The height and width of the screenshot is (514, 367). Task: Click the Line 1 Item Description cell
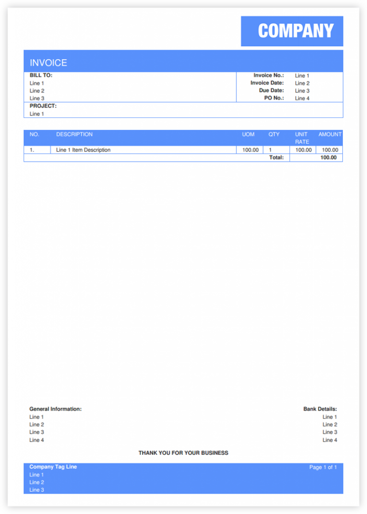[x=83, y=150]
